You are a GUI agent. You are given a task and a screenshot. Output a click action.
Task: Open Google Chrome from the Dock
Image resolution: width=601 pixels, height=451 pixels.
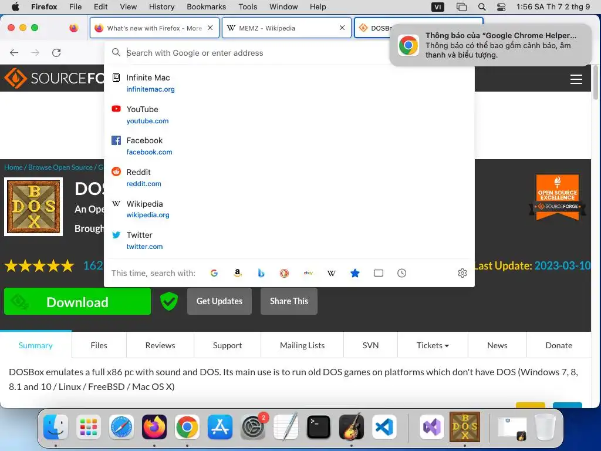click(x=187, y=427)
